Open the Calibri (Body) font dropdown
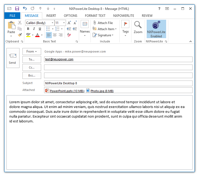Image resolution: width=199 pixels, height=176 pixels. [52, 23]
